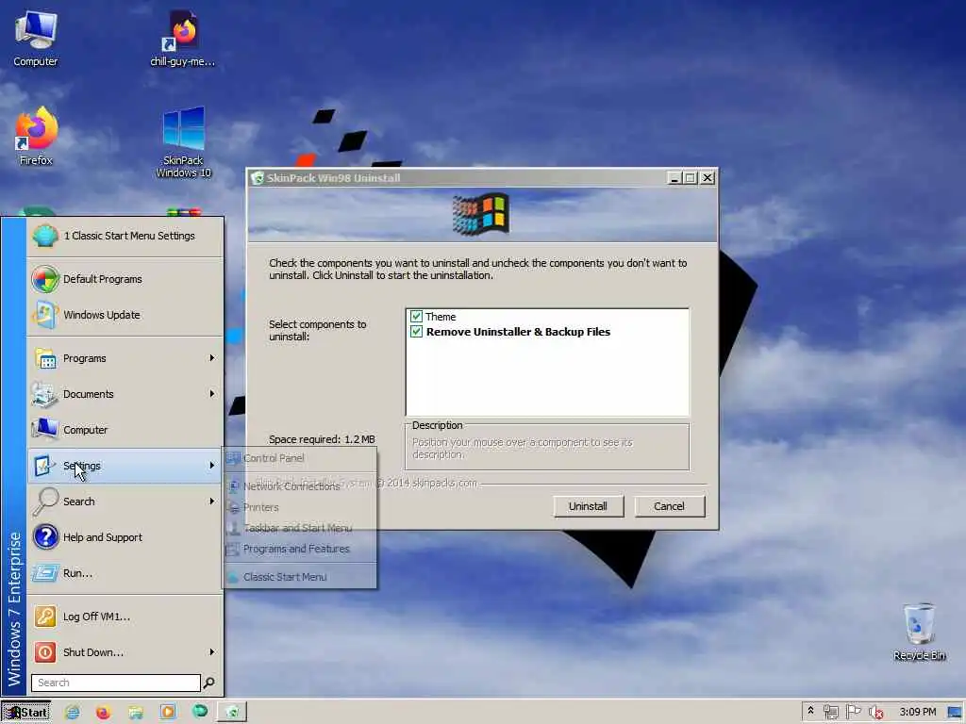Launch Internet Explorer from taskbar
The height and width of the screenshot is (724, 966).
click(73, 713)
